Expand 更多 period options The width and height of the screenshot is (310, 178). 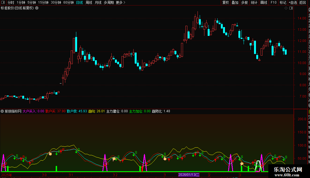tap(121, 2)
